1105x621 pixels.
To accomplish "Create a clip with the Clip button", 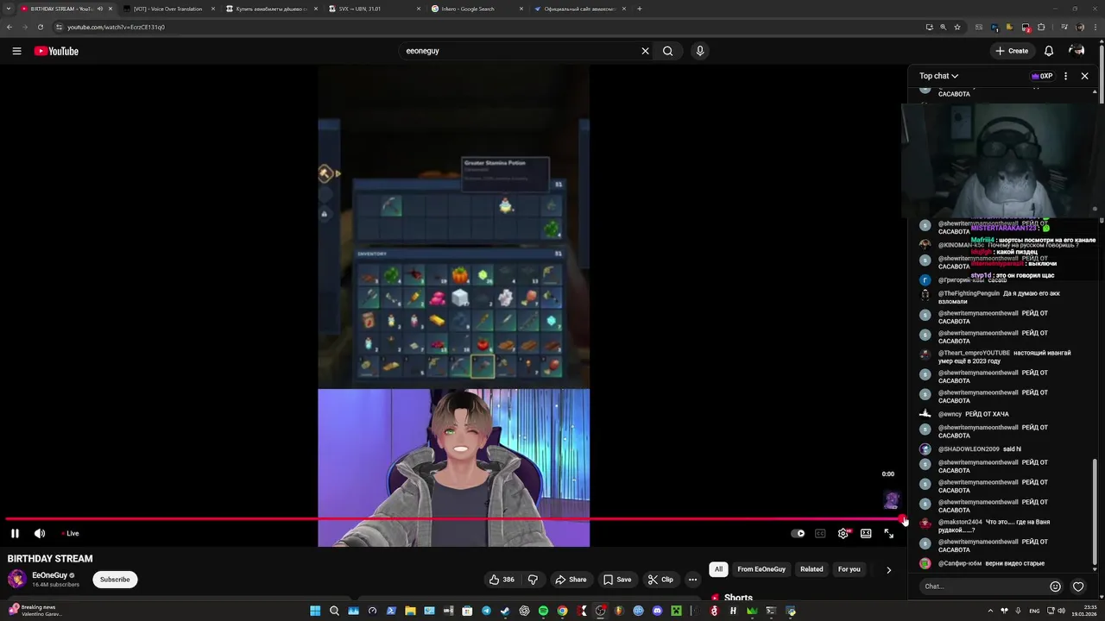I will click(660, 580).
